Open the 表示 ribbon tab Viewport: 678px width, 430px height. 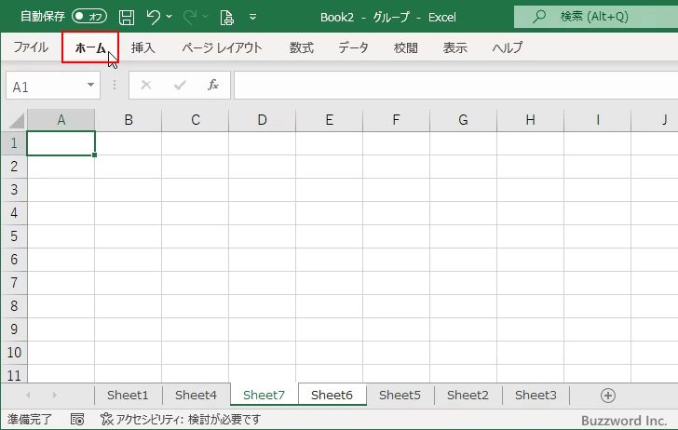454,47
